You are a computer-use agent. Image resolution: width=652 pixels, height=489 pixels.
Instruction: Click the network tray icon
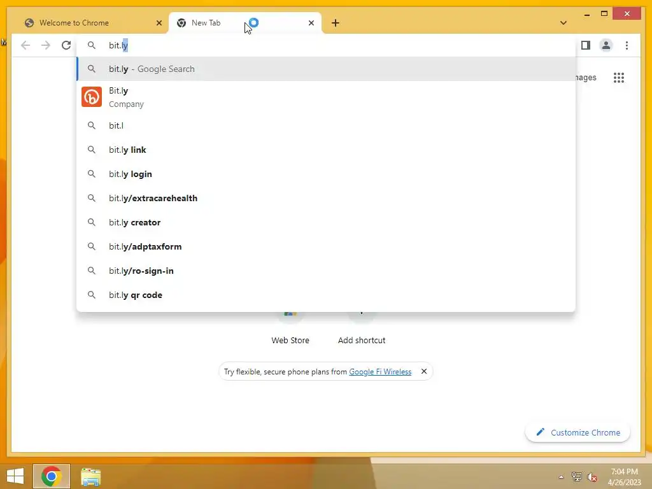click(x=576, y=476)
